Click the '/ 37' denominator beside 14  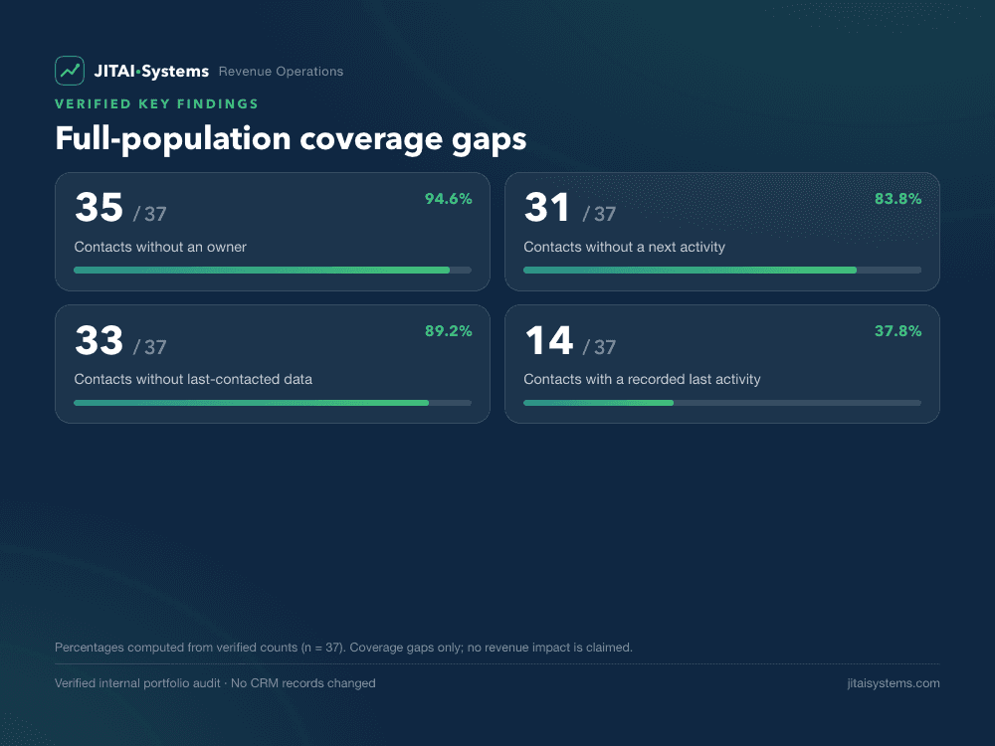(x=599, y=347)
